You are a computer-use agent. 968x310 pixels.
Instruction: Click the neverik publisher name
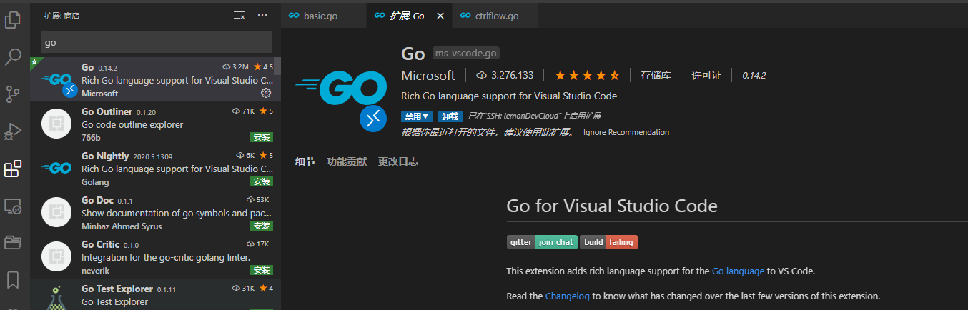[96, 270]
